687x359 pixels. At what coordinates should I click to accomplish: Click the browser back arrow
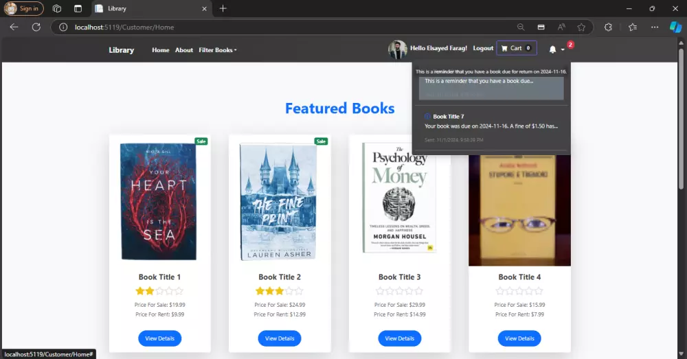click(x=15, y=27)
